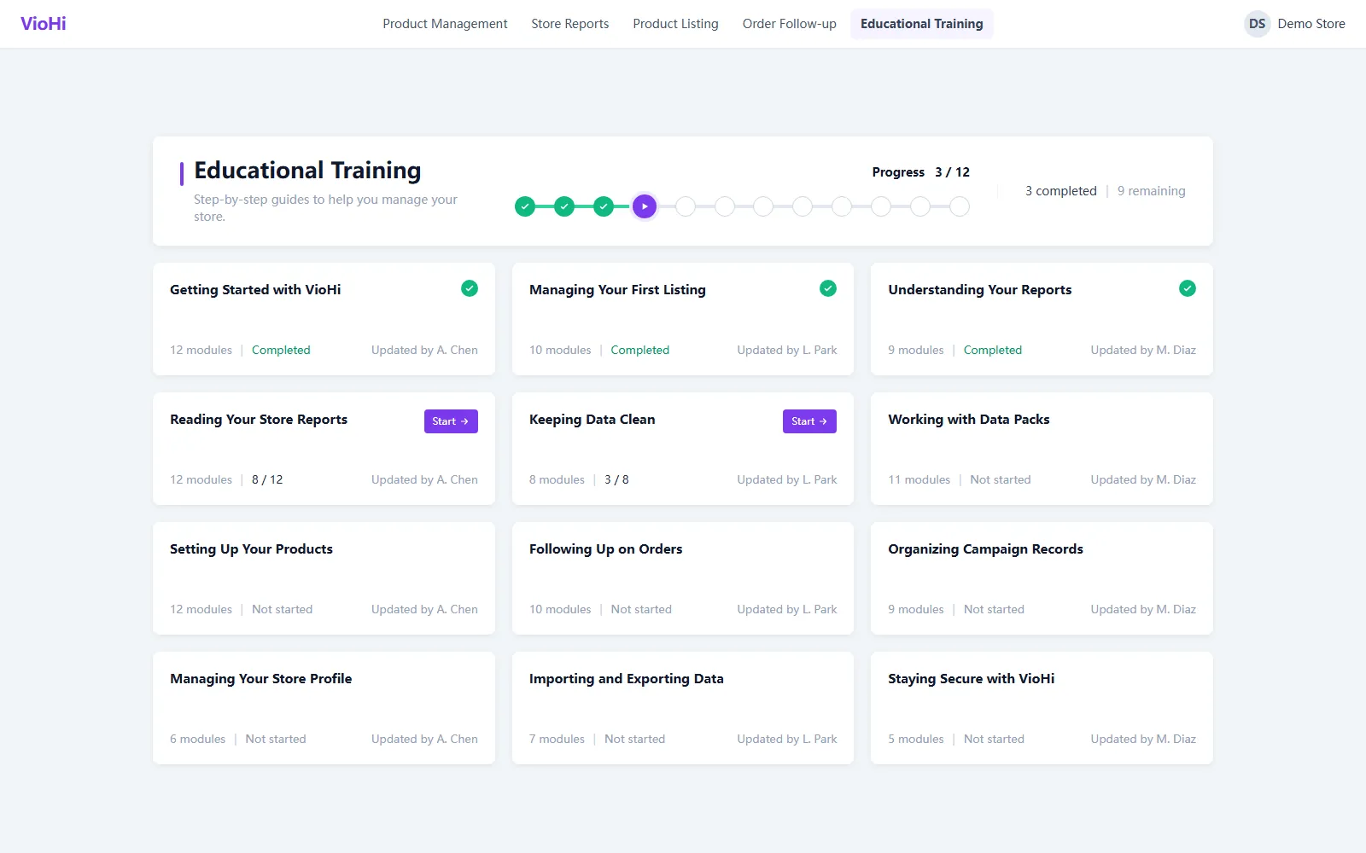Click '5 modules' on Staying Secure card
The width and height of the screenshot is (1366, 853).
[916, 739]
